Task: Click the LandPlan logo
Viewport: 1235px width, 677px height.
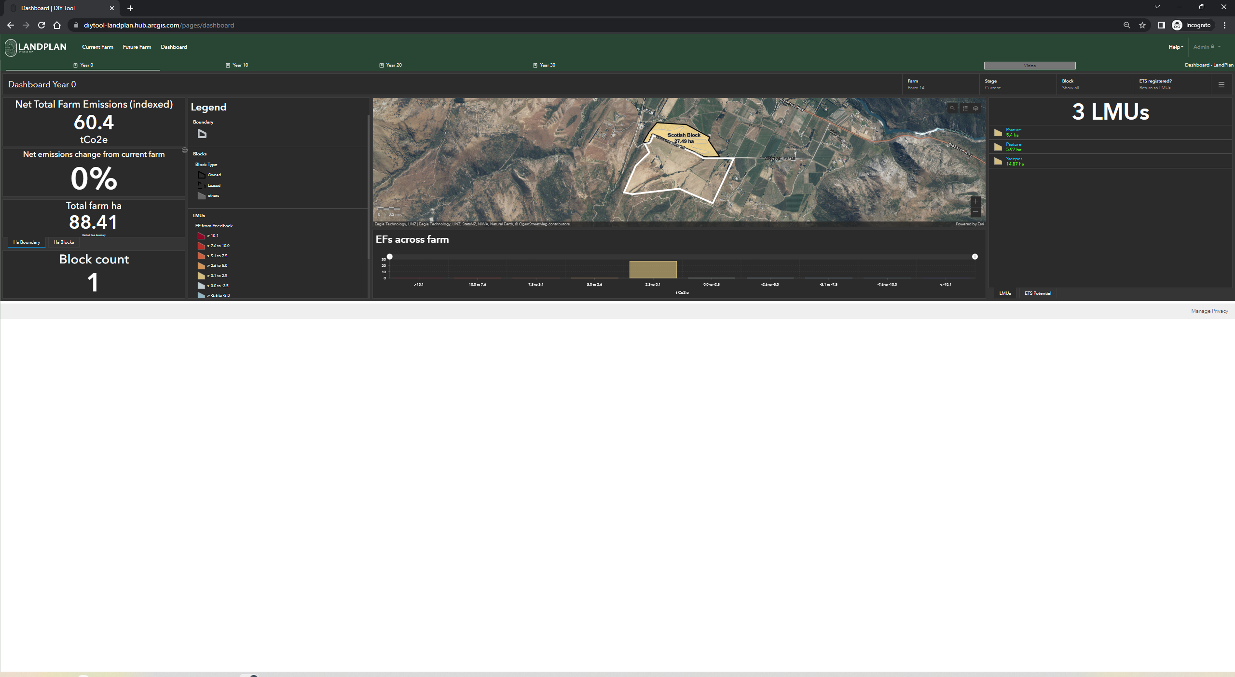Action: (35, 47)
